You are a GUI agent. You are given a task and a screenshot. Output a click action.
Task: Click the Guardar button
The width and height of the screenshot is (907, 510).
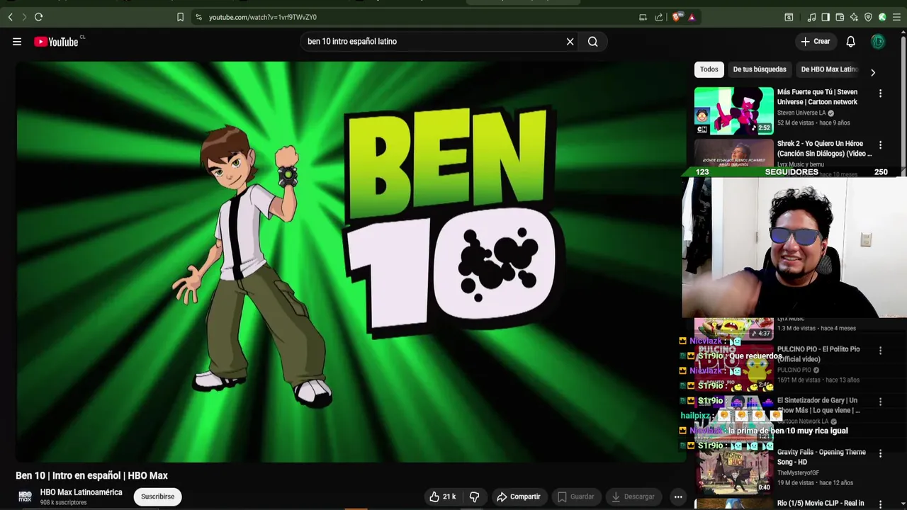(575, 497)
